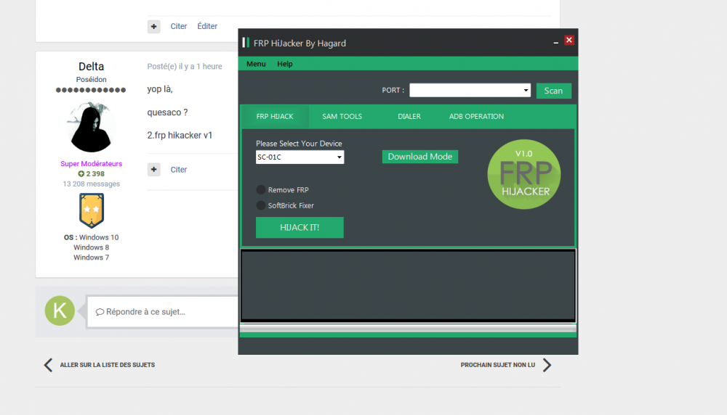
Task: Click the Please Select Your Device label
Action: coord(299,144)
